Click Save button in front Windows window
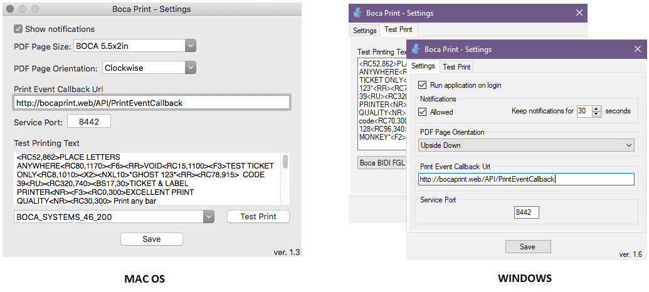Screen dimensions: 649x292 click(x=528, y=246)
